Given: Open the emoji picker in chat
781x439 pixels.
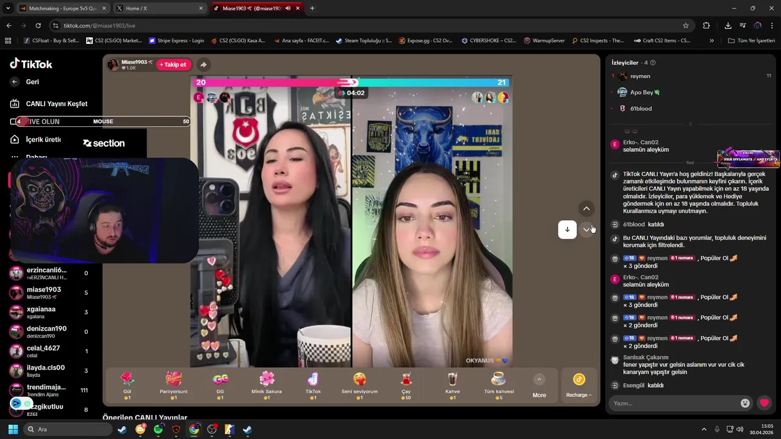Looking at the screenshot, I should [745, 403].
